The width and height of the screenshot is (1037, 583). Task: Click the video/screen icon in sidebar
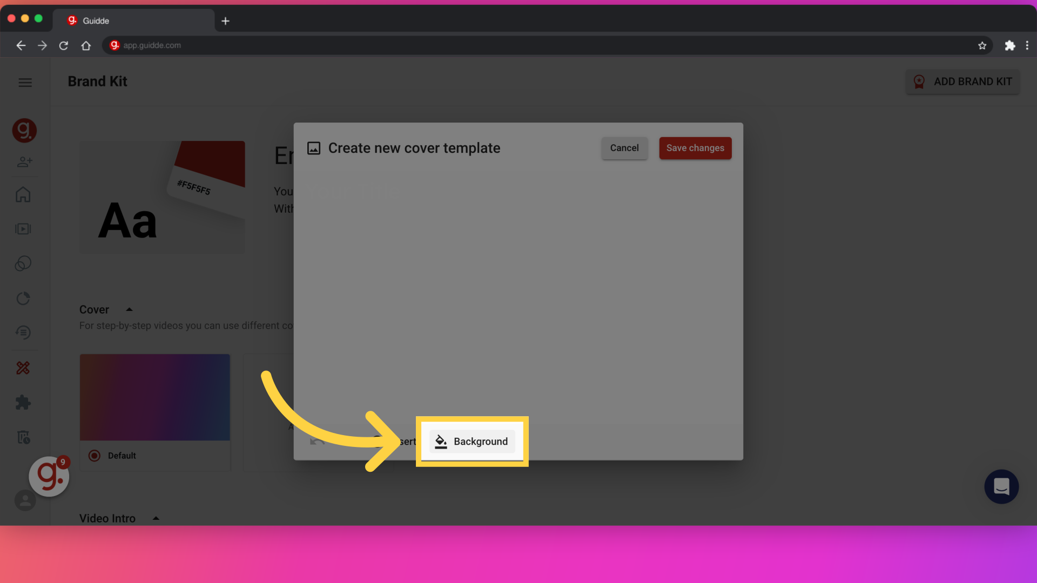pyautogui.click(x=24, y=228)
